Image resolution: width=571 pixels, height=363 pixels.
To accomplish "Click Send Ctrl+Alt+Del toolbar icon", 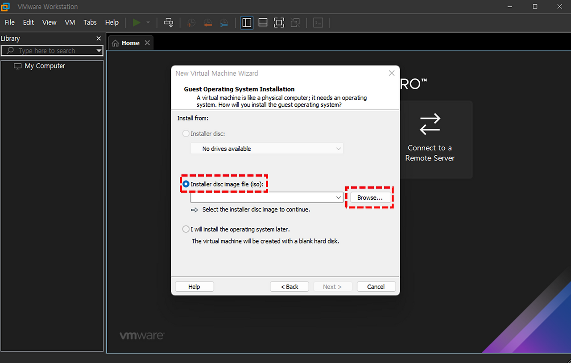I will pyautogui.click(x=169, y=23).
